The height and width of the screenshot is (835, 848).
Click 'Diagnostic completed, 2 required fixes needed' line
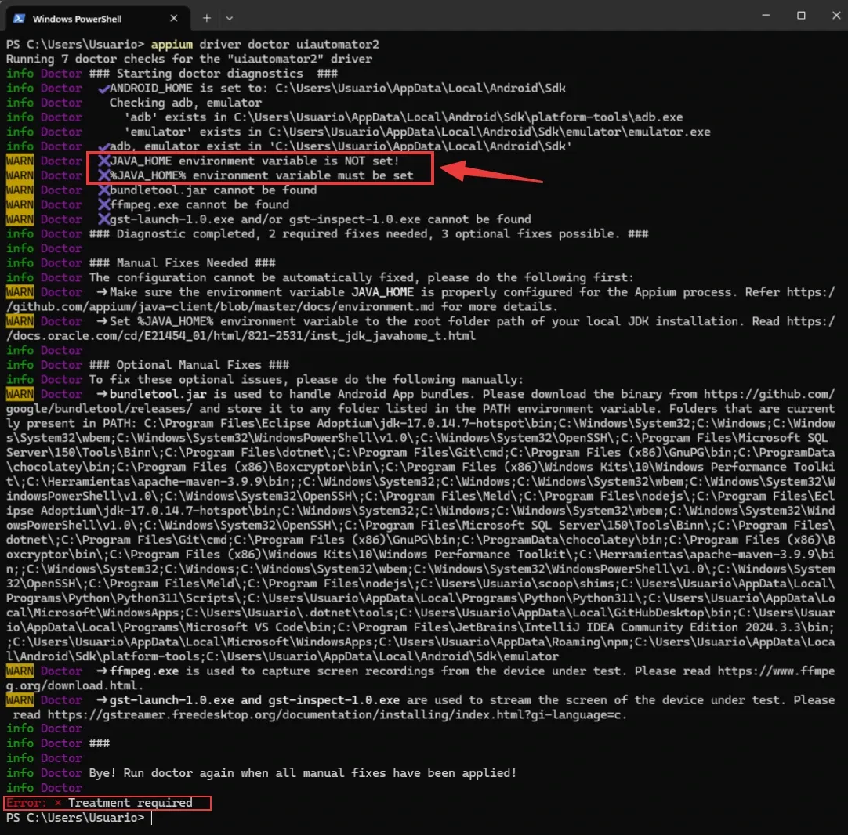click(x=369, y=234)
